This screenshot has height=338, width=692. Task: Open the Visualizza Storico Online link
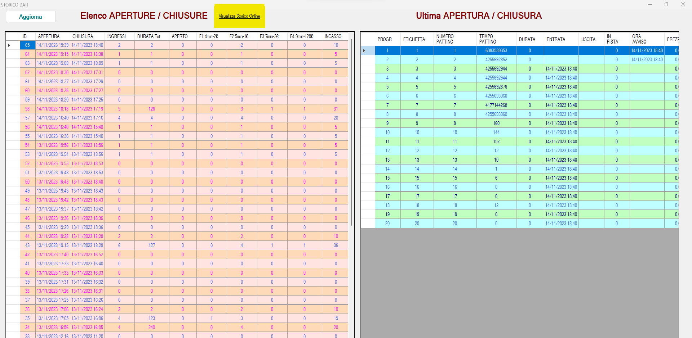[239, 16]
